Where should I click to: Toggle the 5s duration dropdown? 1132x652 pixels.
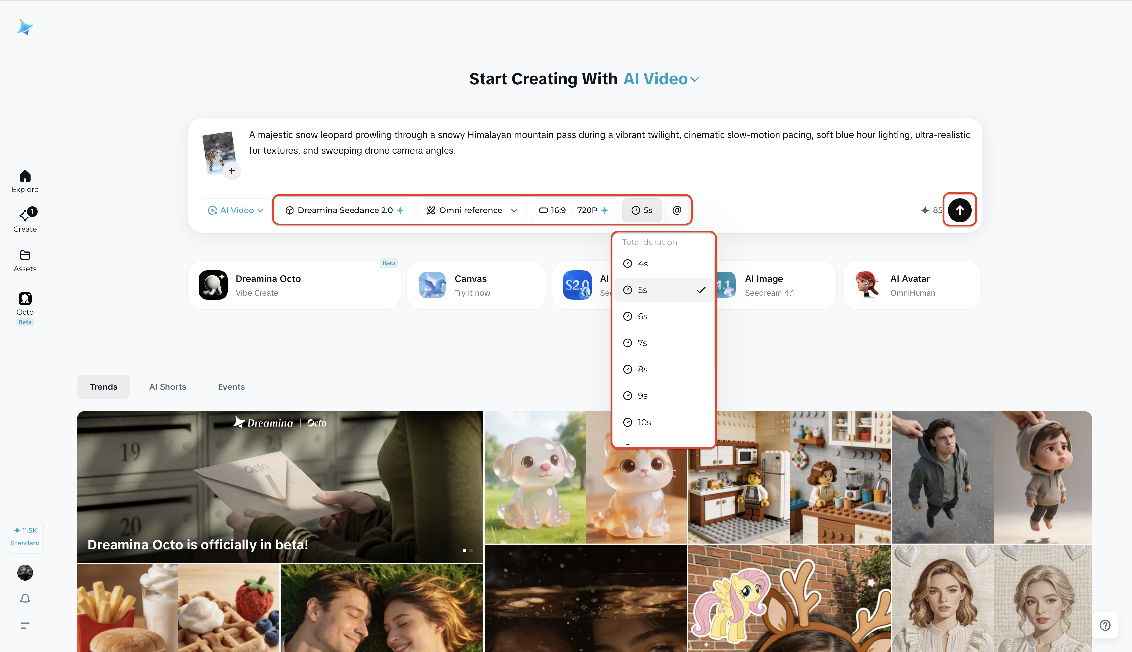pyautogui.click(x=641, y=210)
